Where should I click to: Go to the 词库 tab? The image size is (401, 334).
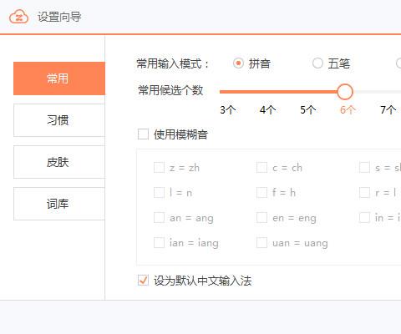click(59, 204)
